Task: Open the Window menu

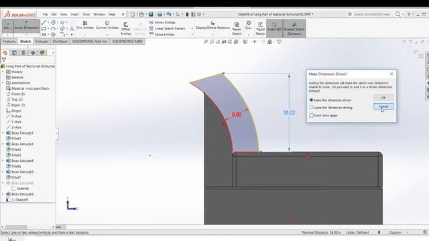Action: click(x=99, y=14)
